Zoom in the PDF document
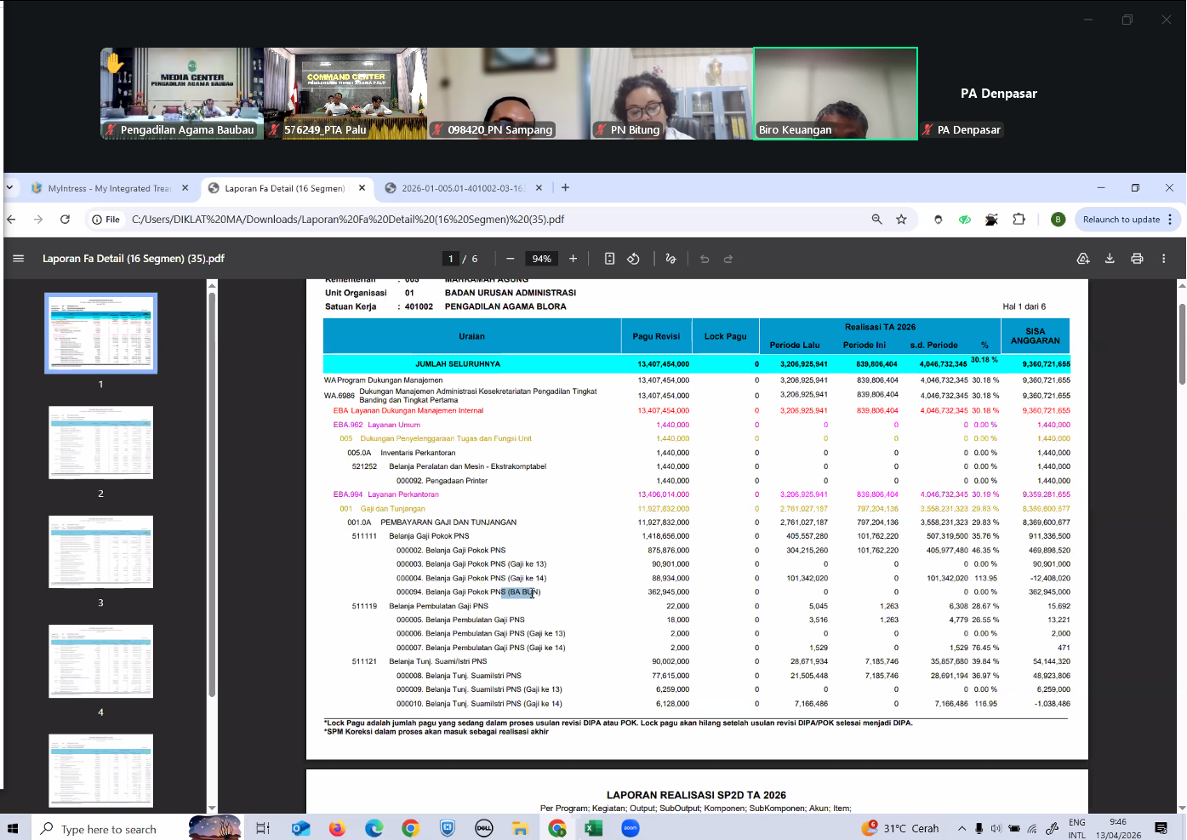This screenshot has height=840, width=1187. click(573, 259)
